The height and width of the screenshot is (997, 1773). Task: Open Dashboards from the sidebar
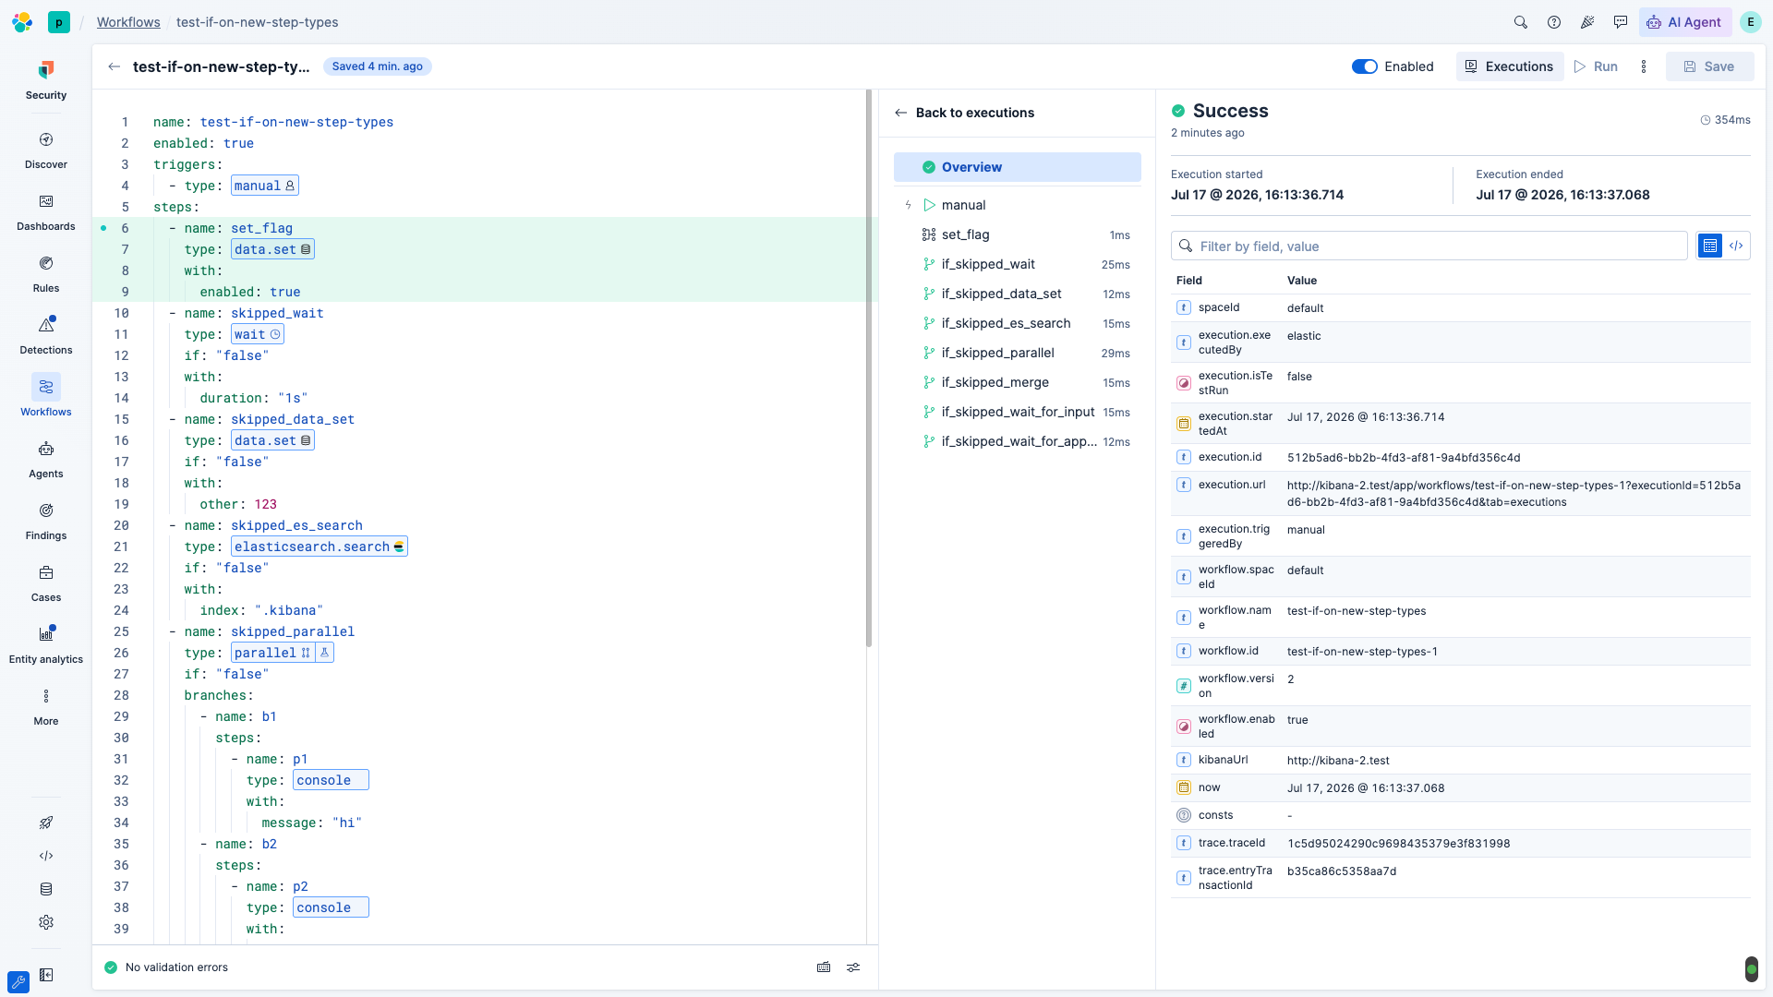pyautogui.click(x=46, y=211)
